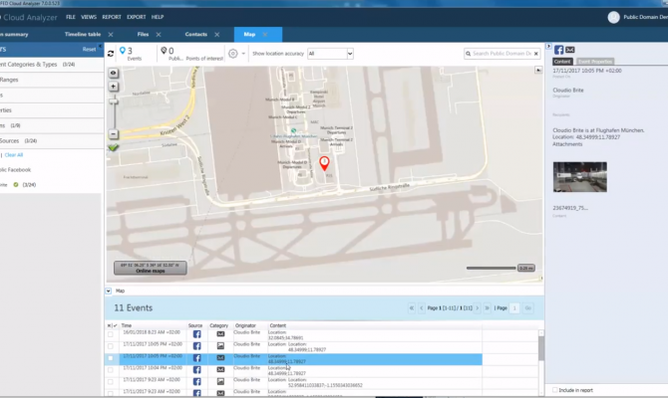
Task: Open the REPORT menu
Action: 112,17
